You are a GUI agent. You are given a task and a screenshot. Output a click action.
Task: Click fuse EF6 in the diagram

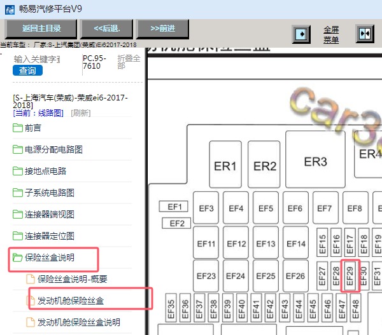(x=295, y=208)
